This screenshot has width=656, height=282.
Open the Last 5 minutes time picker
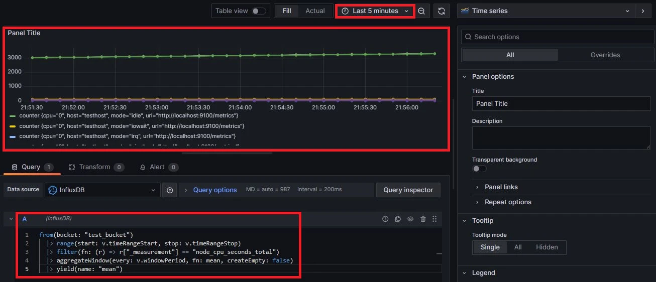pyautogui.click(x=375, y=11)
